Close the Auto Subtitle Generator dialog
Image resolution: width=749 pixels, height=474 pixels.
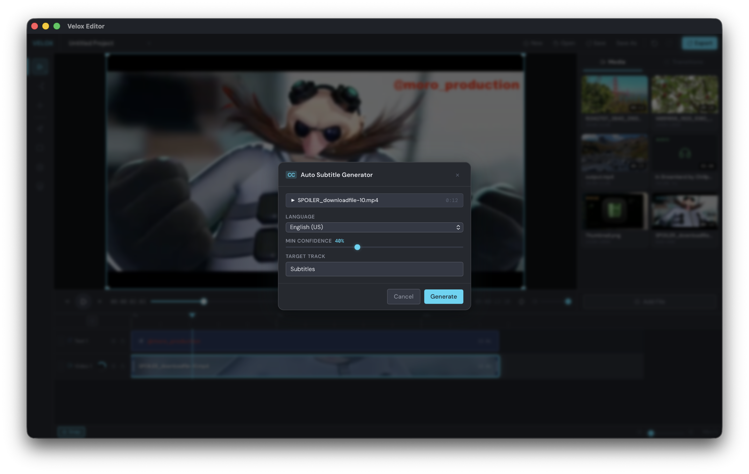pos(457,175)
